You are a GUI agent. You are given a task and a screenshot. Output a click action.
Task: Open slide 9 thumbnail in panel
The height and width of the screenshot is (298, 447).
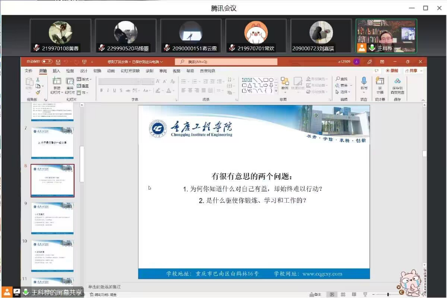(x=52, y=218)
